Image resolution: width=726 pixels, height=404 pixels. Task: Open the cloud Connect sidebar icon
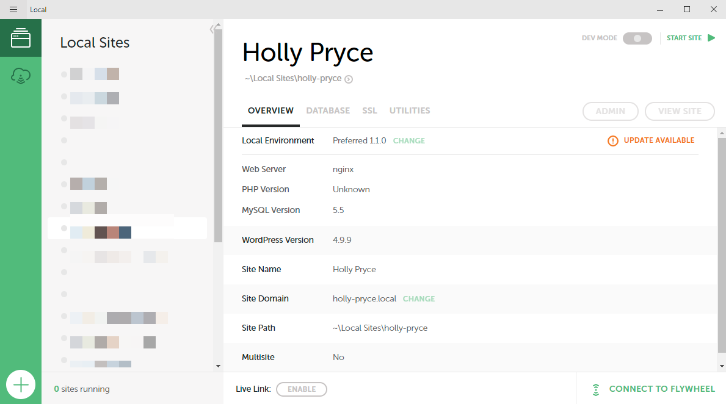coord(21,76)
